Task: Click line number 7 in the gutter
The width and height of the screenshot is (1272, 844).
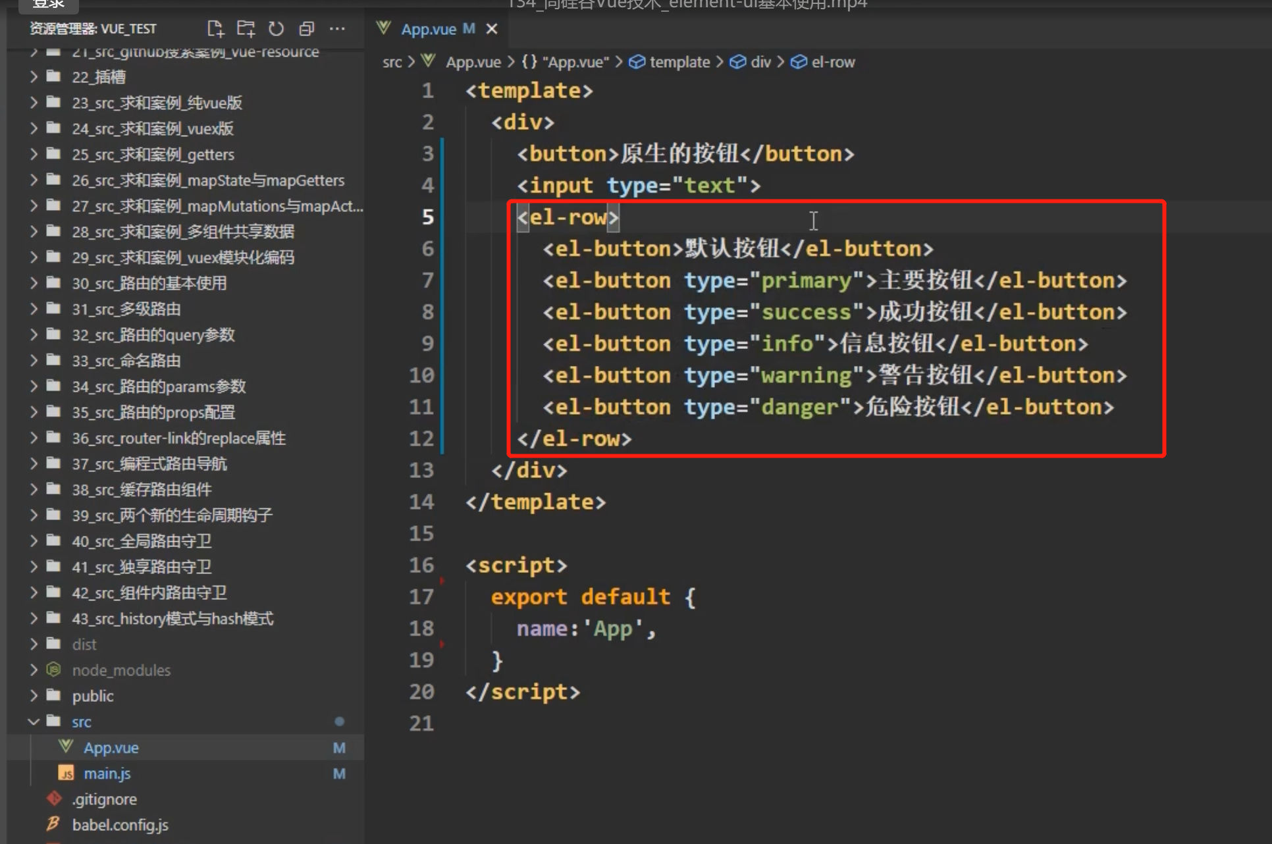Action: (427, 280)
